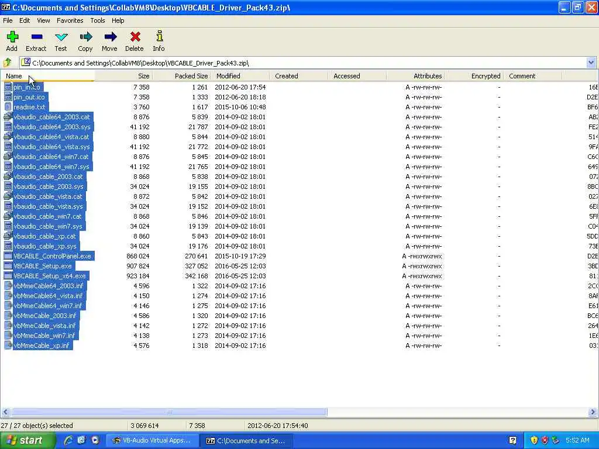Sort by the Size column header
Viewport: 599px width, 449px height.
123,76
